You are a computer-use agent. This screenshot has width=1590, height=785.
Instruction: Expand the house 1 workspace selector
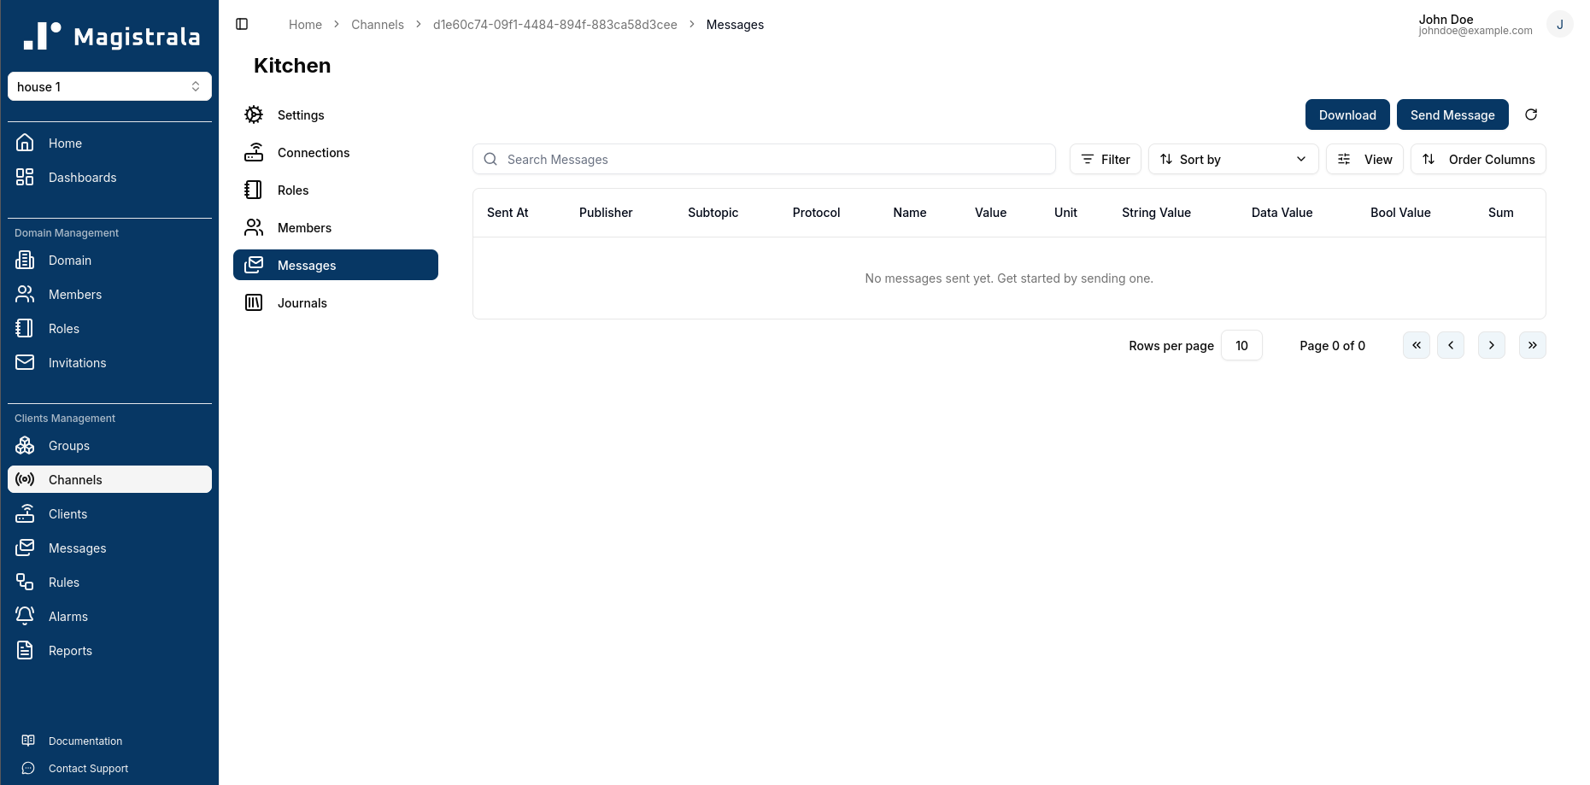click(109, 86)
